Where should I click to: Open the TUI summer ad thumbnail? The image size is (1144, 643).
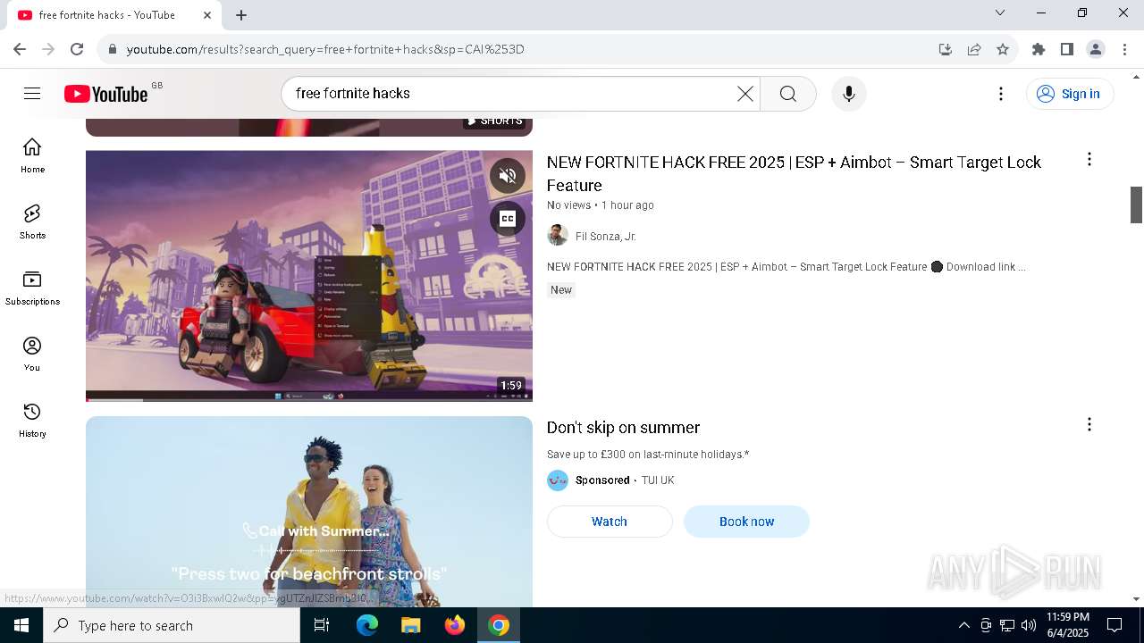tap(309, 512)
